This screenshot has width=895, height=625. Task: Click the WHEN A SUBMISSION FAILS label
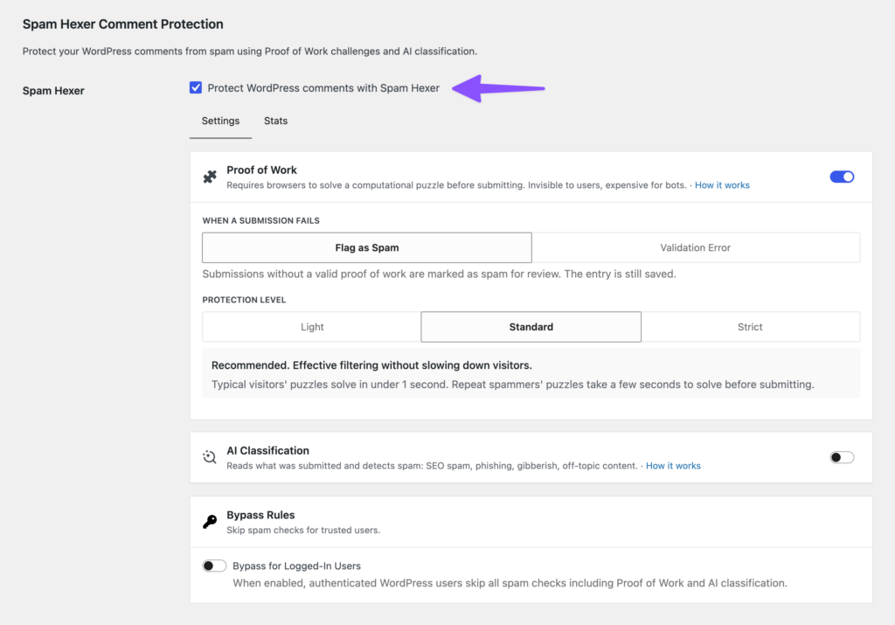coord(260,220)
